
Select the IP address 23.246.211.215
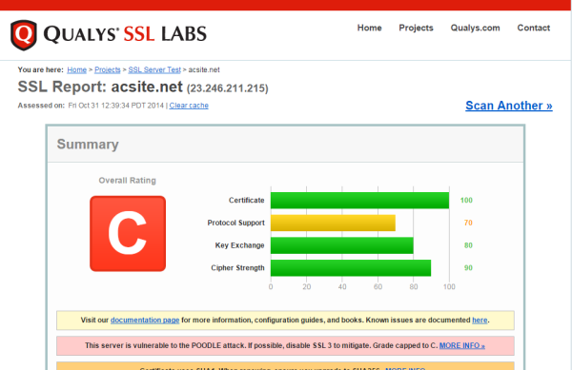tap(227, 88)
